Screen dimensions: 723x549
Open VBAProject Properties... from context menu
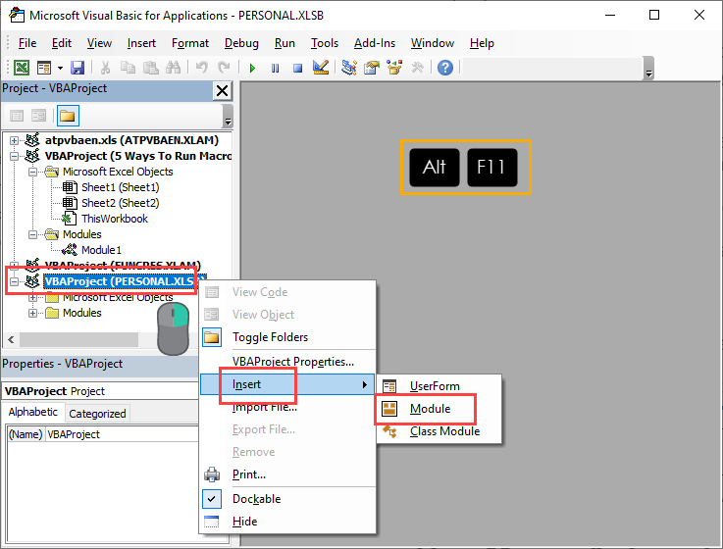(287, 362)
